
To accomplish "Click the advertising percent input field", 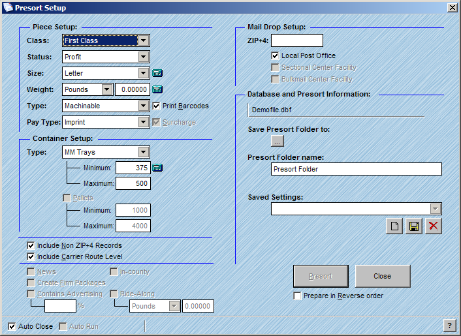I will coord(60,306).
